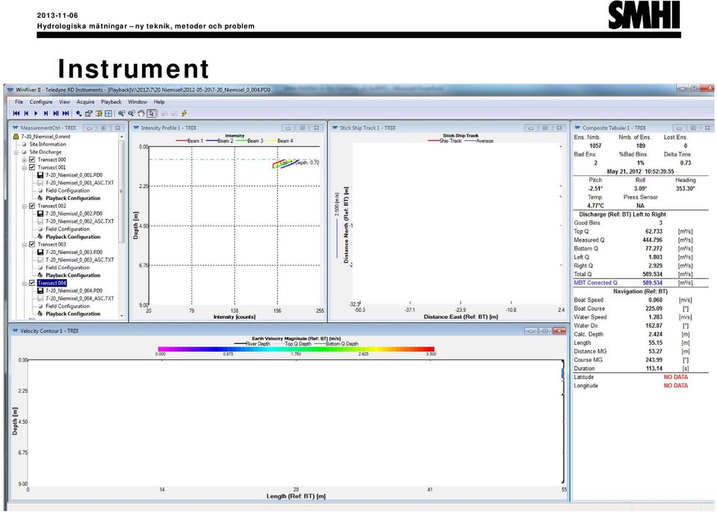
Task: Toggle the Transect 003 checkbox
Action: pos(32,244)
